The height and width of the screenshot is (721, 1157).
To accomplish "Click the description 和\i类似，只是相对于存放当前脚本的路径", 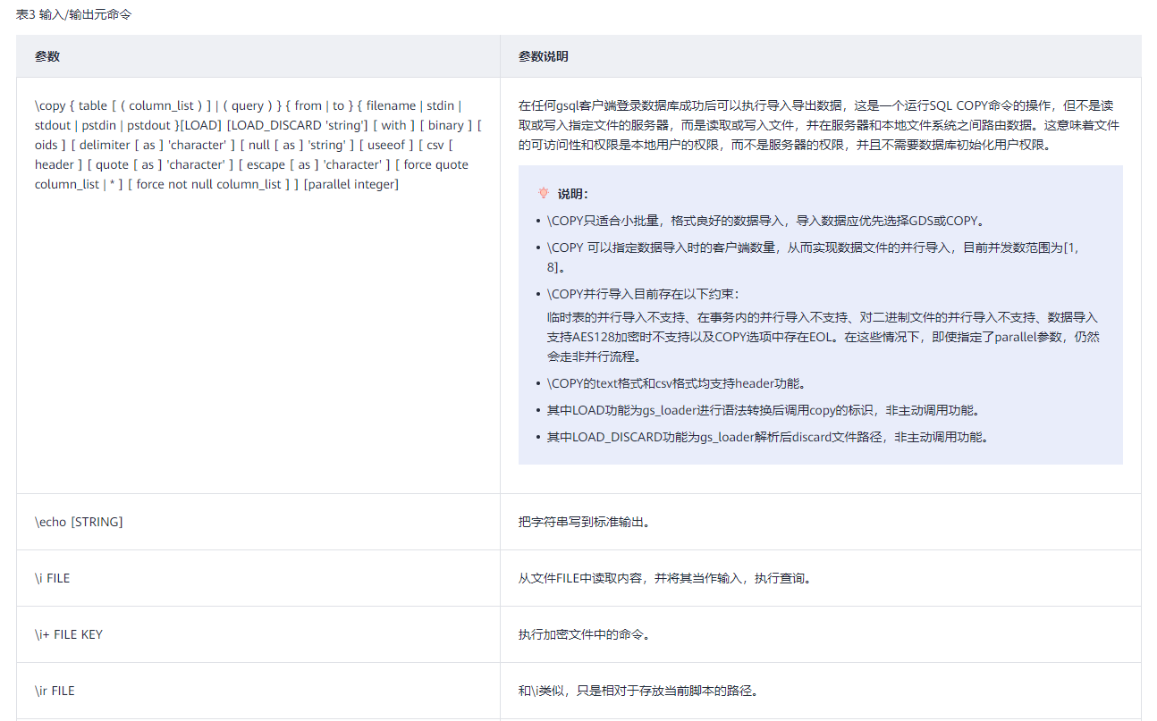I will [638, 691].
